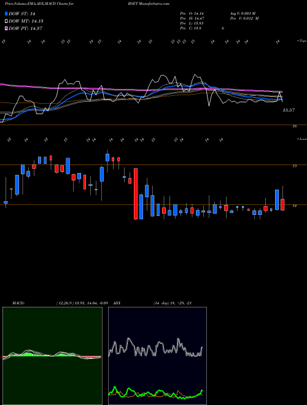Click the 15.57 price label on EMA chart
307x405 pixels.
pyautogui.click(x=289, y=110)
